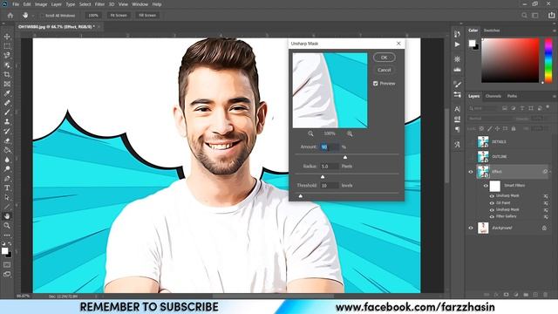Switch to the Swatches tab
Screen dimensions: 558x314
[x=492, y=31]
